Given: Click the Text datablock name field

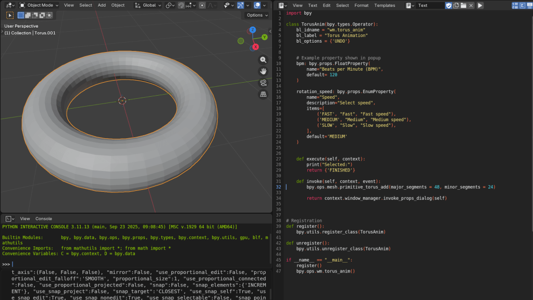Looking at the screenshot, I should tap(429, 5).
